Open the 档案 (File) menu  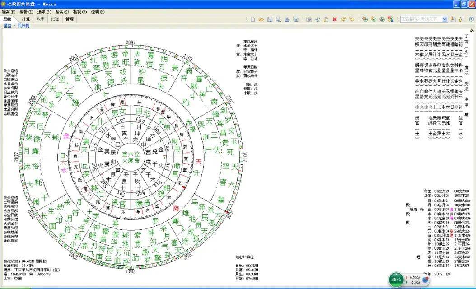(9, 12)
